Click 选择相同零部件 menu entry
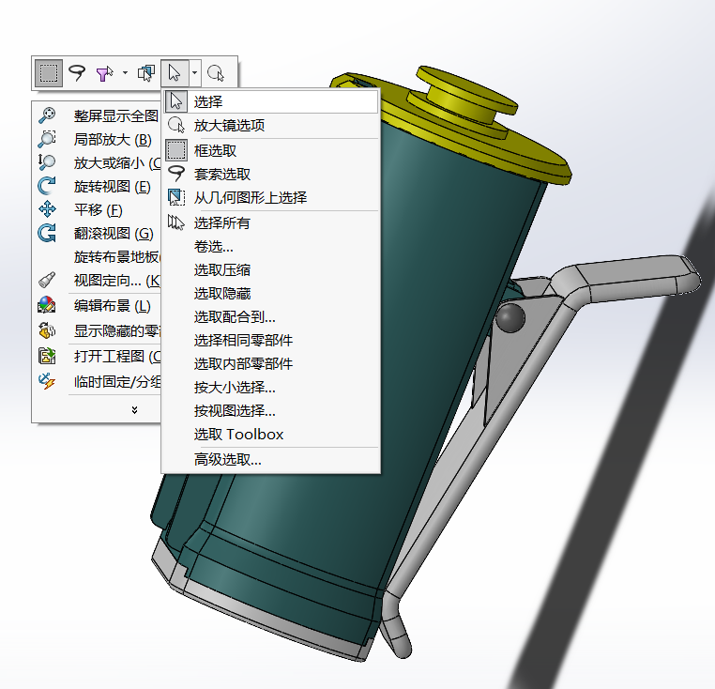The height and width of the screenshot is (689, 715). coord(272,341)
